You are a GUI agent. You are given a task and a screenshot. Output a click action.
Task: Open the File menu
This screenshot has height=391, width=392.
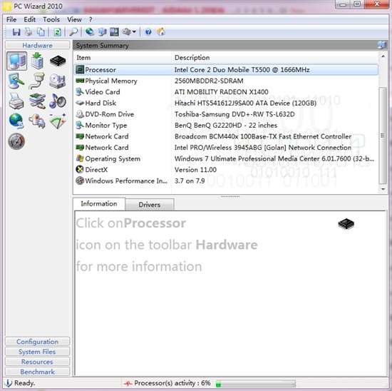point(11,19)
